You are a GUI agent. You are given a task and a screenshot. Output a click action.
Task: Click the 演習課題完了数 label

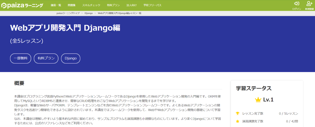tap(253, 121)
